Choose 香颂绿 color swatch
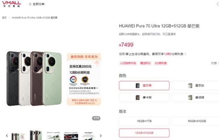 (x=196, y=97)
